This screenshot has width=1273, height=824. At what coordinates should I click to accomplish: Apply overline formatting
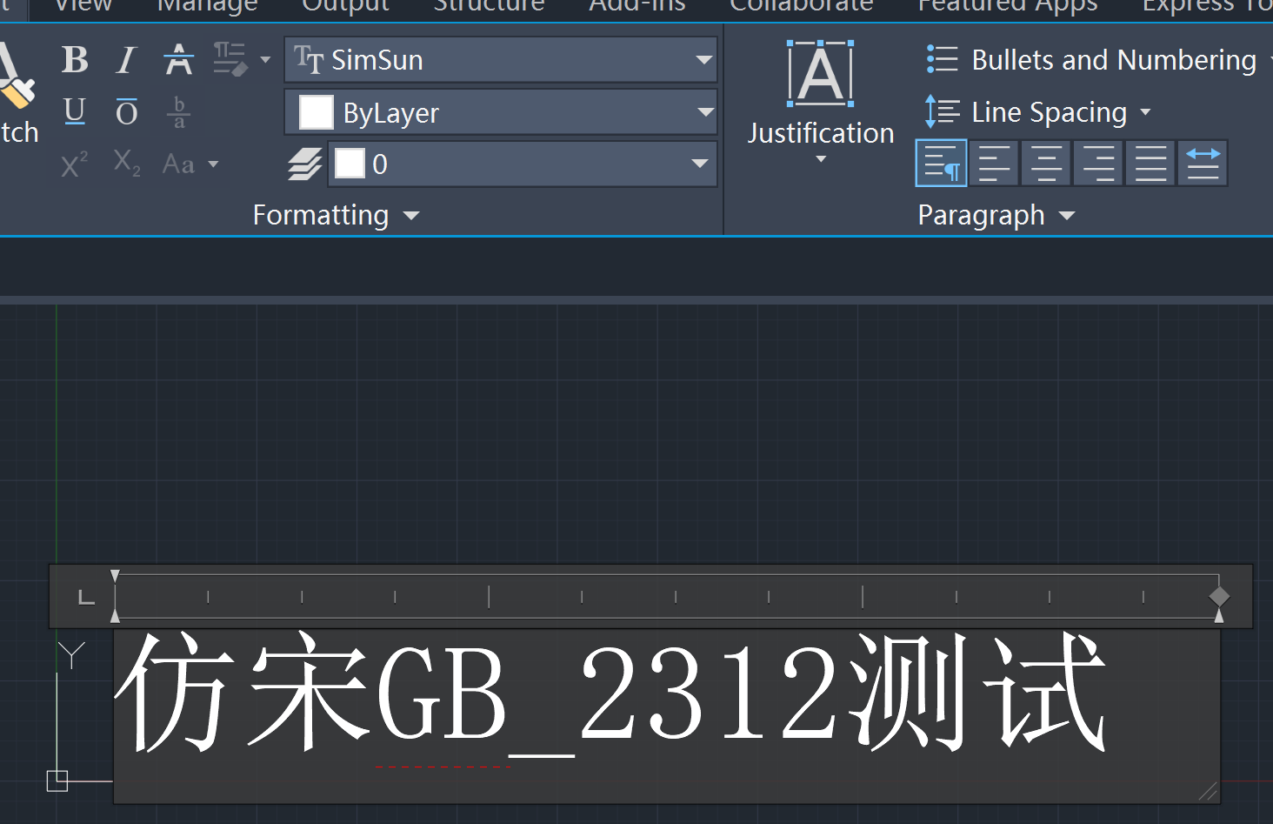(x=126, y=111)
